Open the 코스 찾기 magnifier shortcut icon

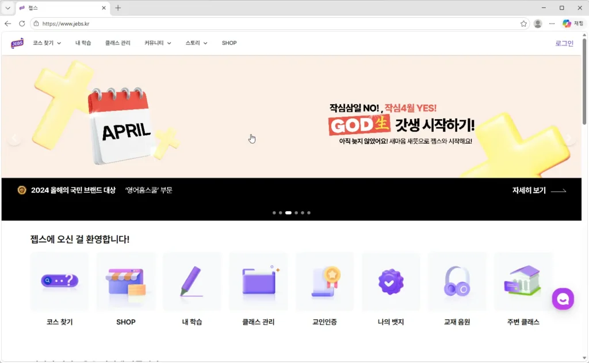(60, 281)
